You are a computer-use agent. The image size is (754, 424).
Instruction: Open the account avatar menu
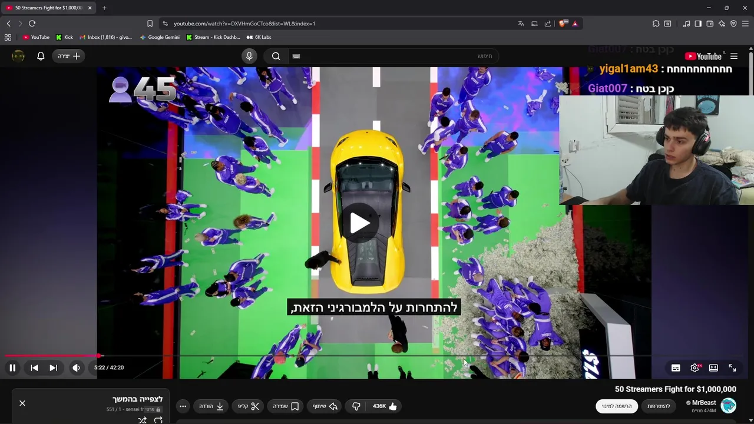(18, 56)
